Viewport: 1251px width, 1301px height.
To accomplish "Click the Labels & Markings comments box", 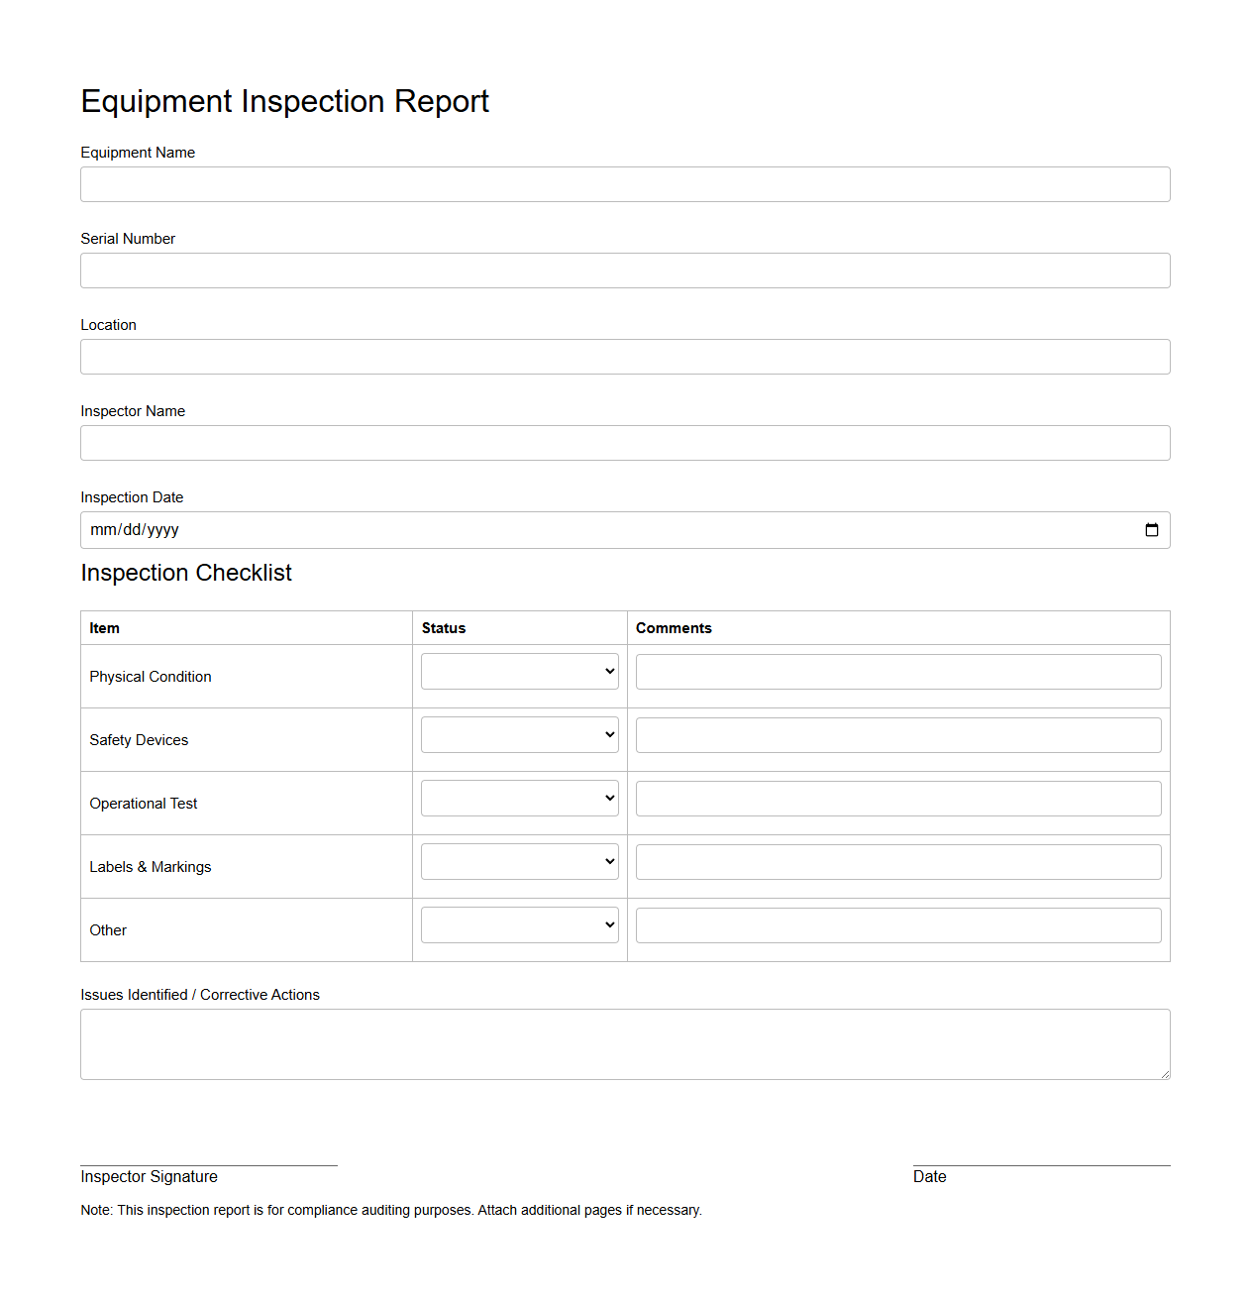I will (897, 861).
